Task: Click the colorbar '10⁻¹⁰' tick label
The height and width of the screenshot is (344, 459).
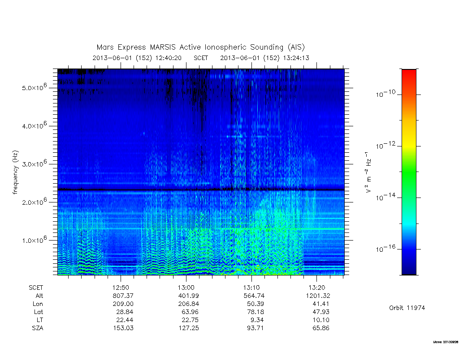Action: (x=385, y=94)
